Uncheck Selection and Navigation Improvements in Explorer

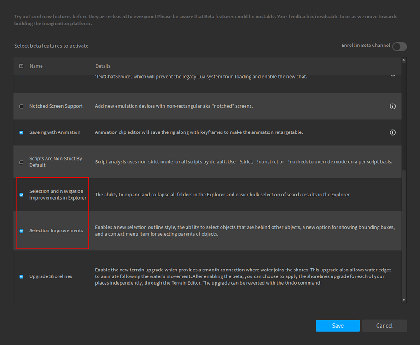pos(22,195)
